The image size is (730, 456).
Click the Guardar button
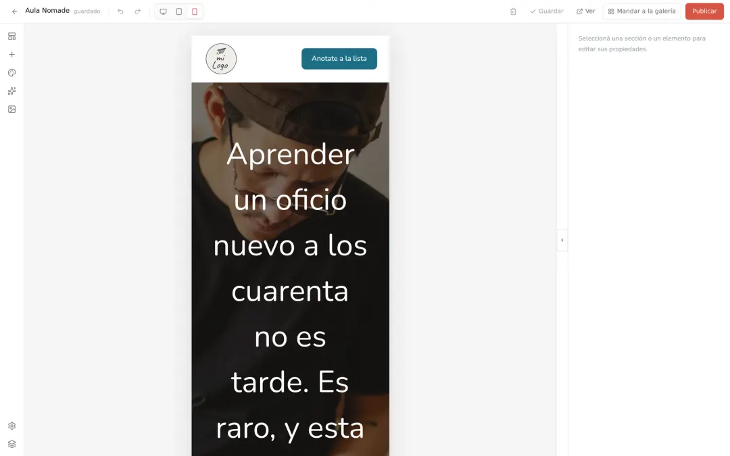coord(547,11)
